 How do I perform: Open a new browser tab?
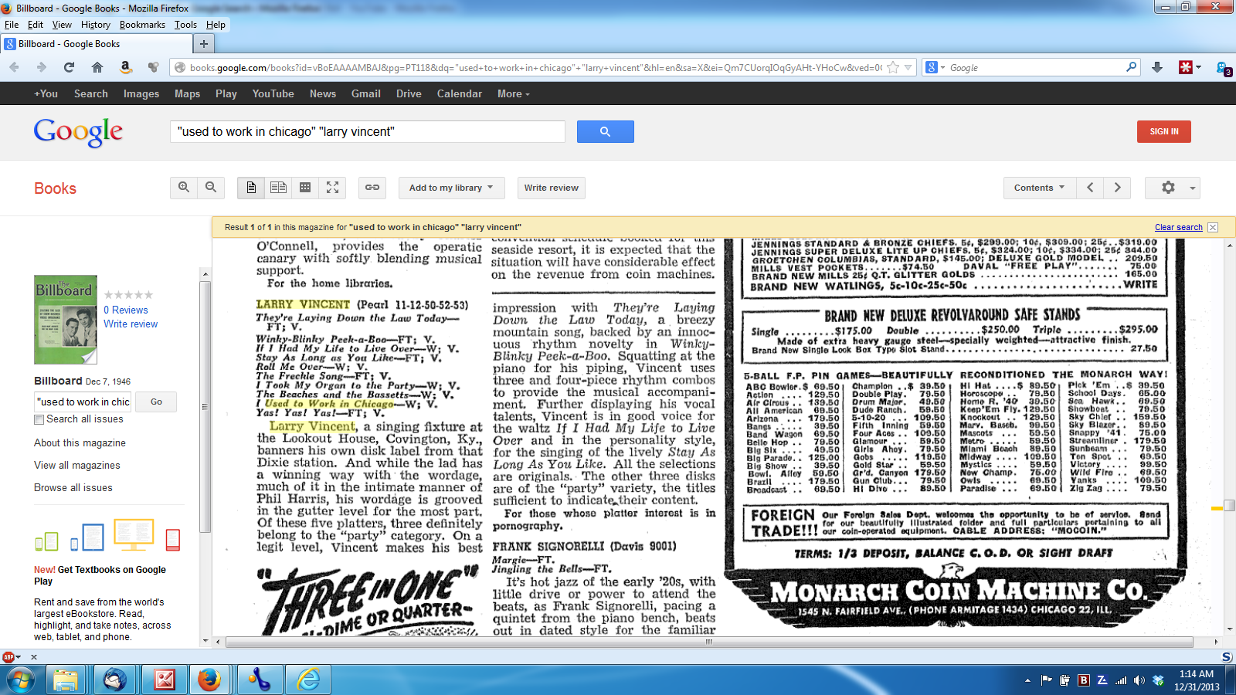(203, 44)
